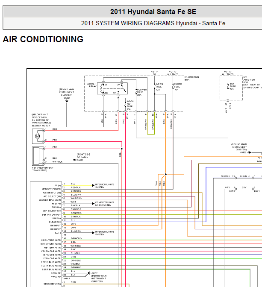Click the "YEL/BLK" wire label at pin 23
The height and width of the screenshot is (287, 262).
point(75,264)
